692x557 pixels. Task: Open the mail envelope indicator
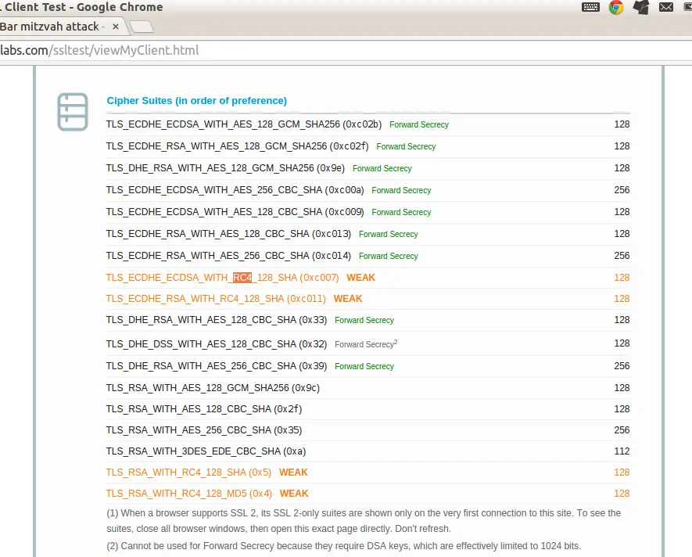pos(666,7)
